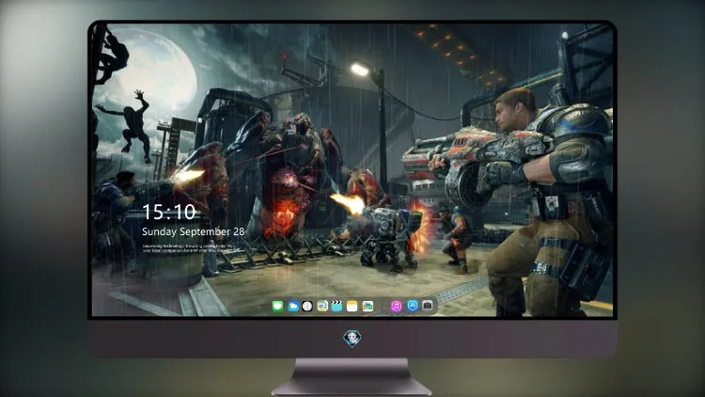Launch the clapperboard video app in dock
The image size is (705, 397).
pyautogui.click(x=337, y=306)
